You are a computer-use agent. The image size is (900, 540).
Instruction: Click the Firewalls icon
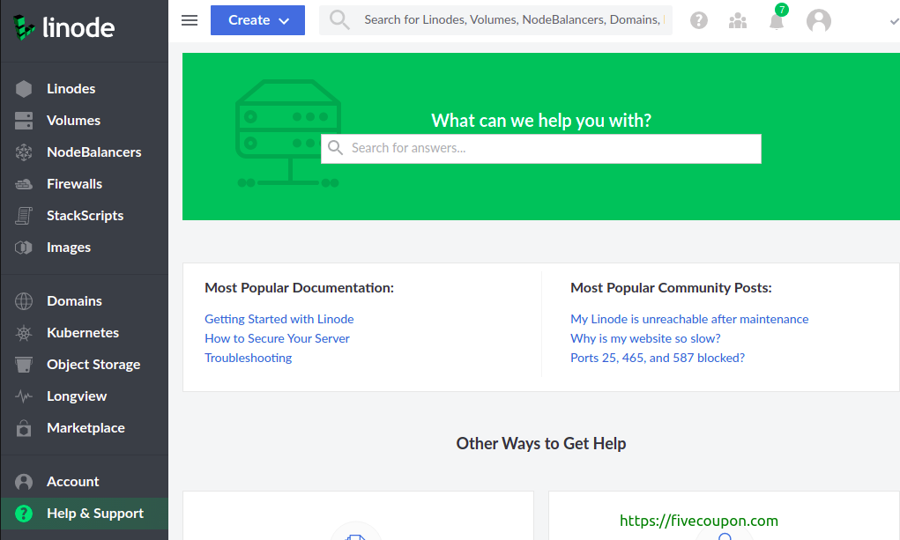click(24, 184)
